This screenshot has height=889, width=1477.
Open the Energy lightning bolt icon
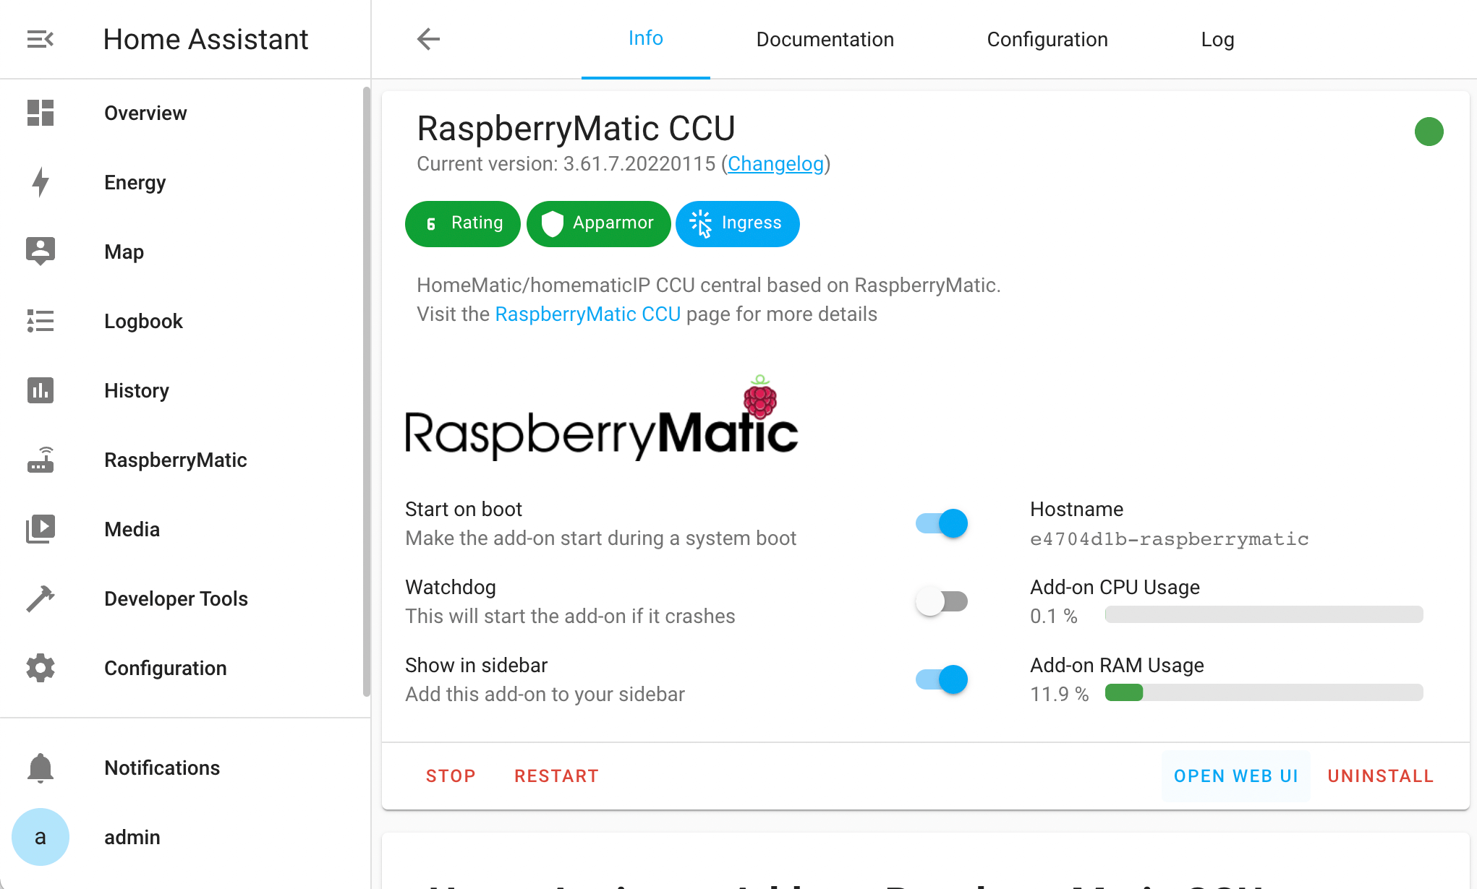point(41,182)
